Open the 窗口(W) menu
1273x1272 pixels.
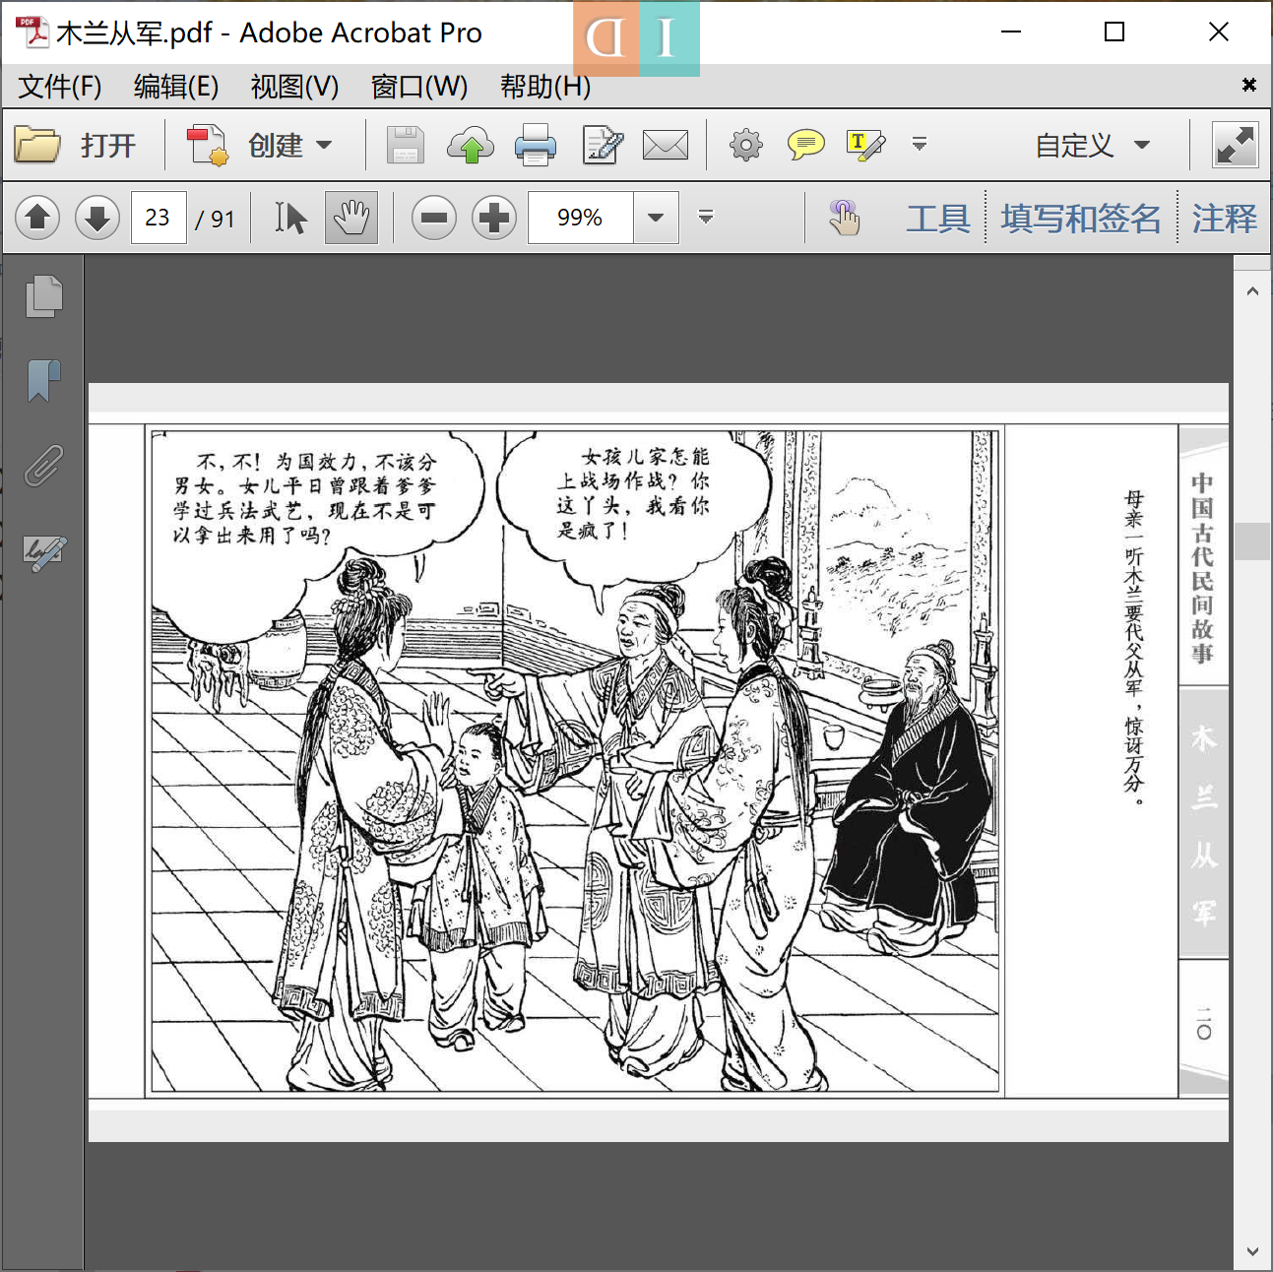[x=419, y=87]
